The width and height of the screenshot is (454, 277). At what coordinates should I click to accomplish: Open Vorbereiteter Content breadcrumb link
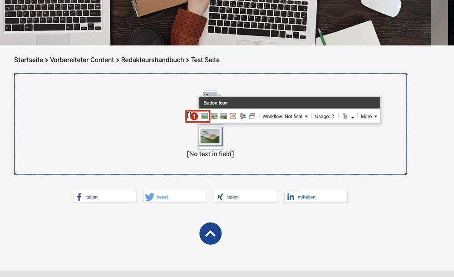pos(82,60)
